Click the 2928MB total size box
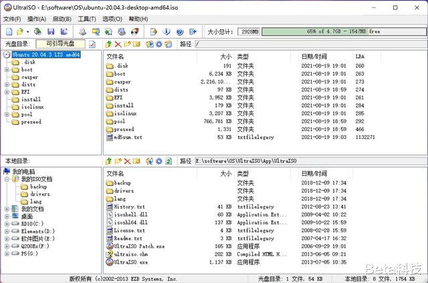 [249, 31]
